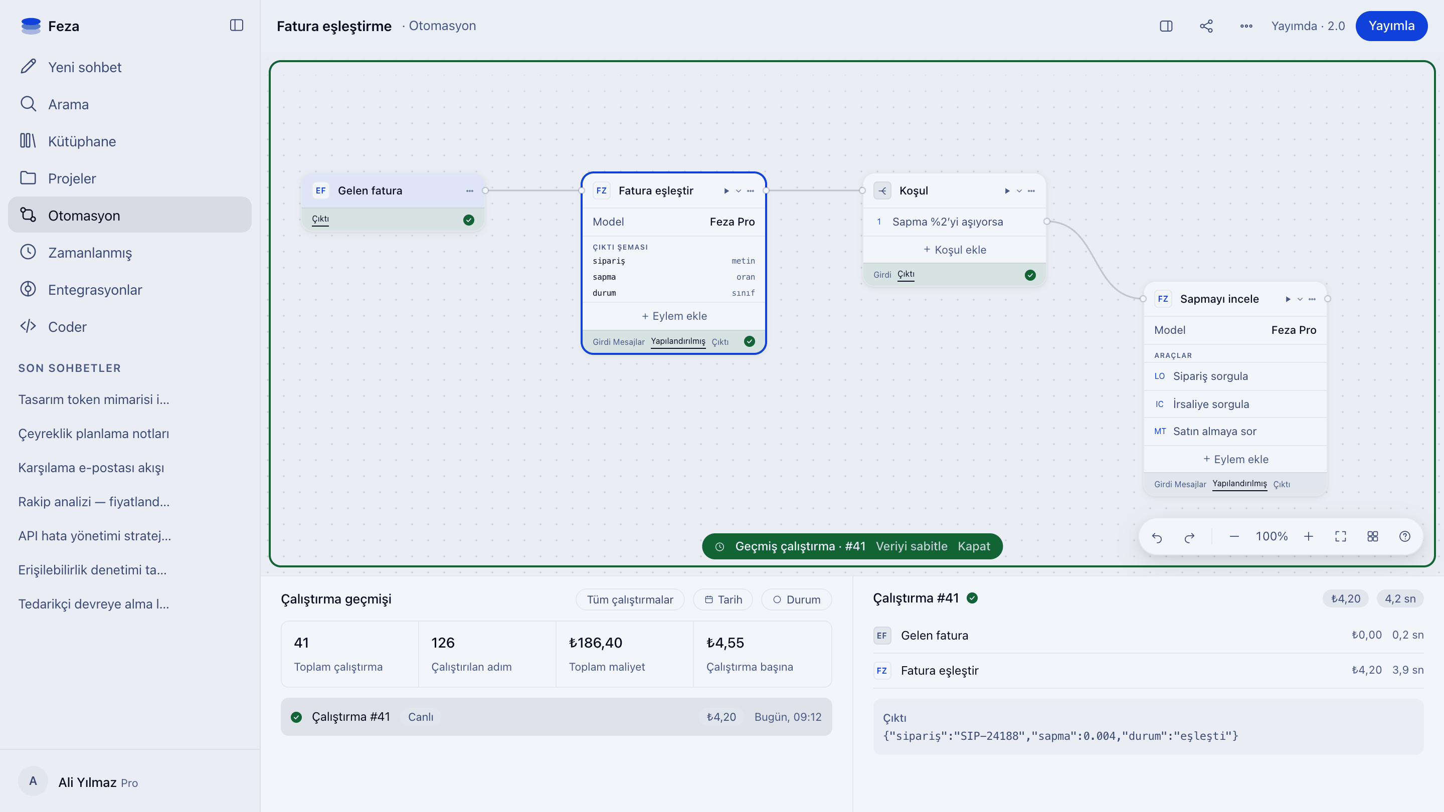The image size is (1444, 812).
Task: Open Koşul node options menu
Action: [1031, 191]
